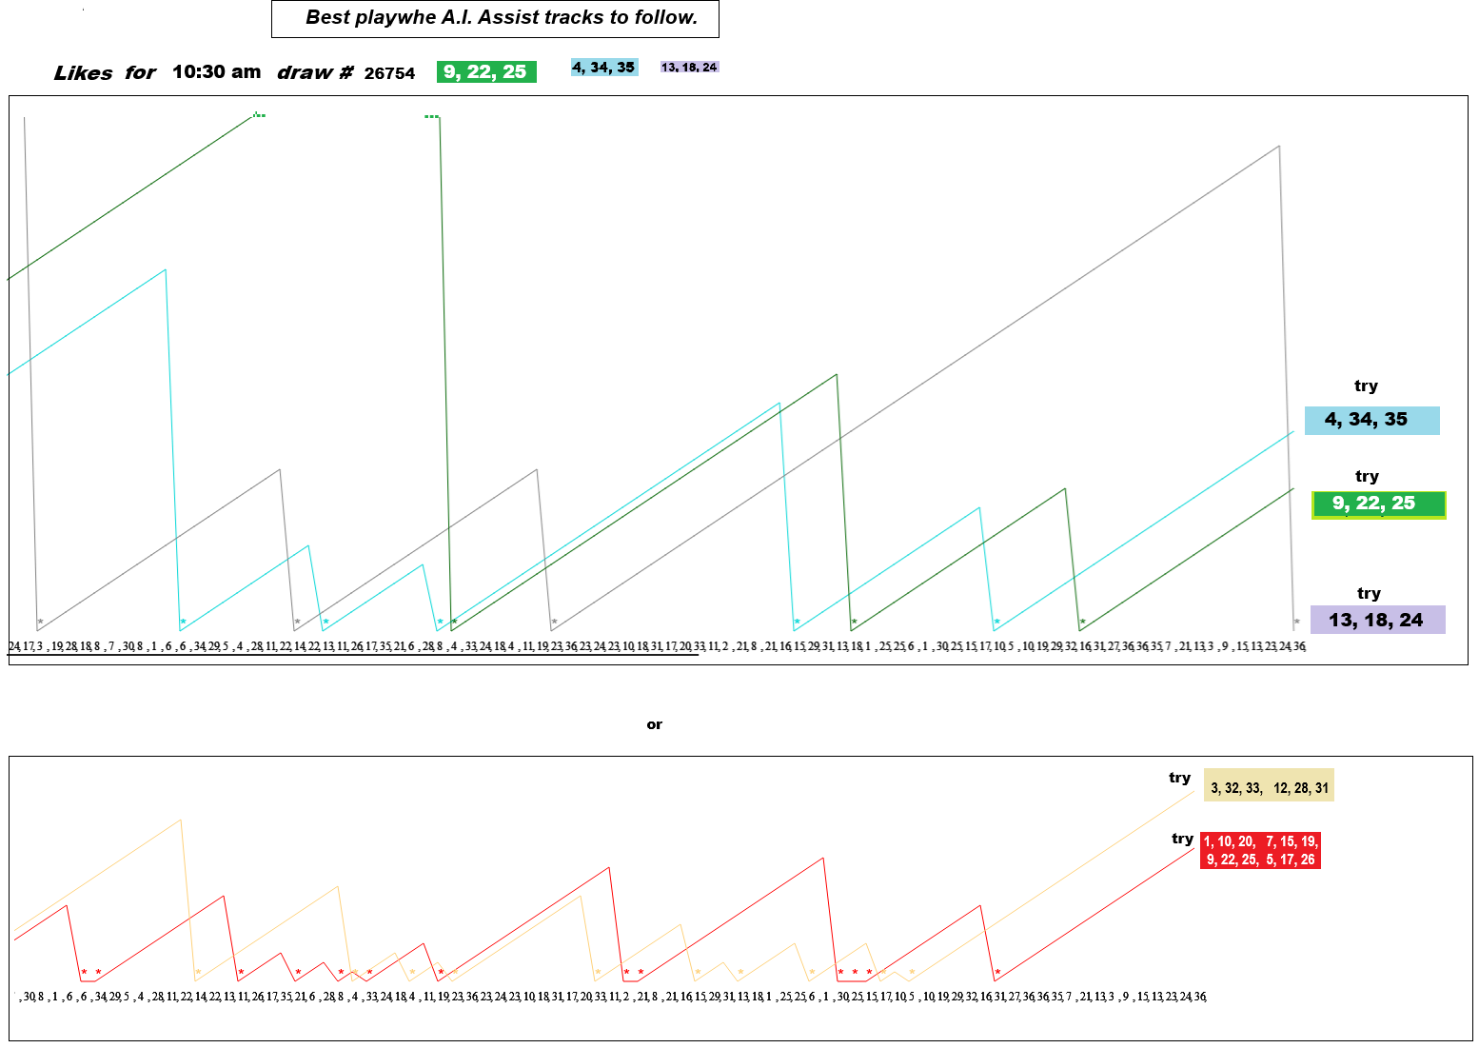Click the 'try' label beside the red box
Screen dimensions: 1479x1048
(1182, 839)
